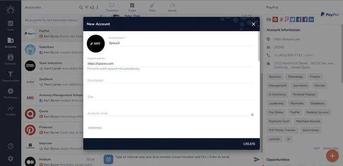Close the New Account dialog
The height and width of the screenshot is (166, 343).
pos(253,24)
